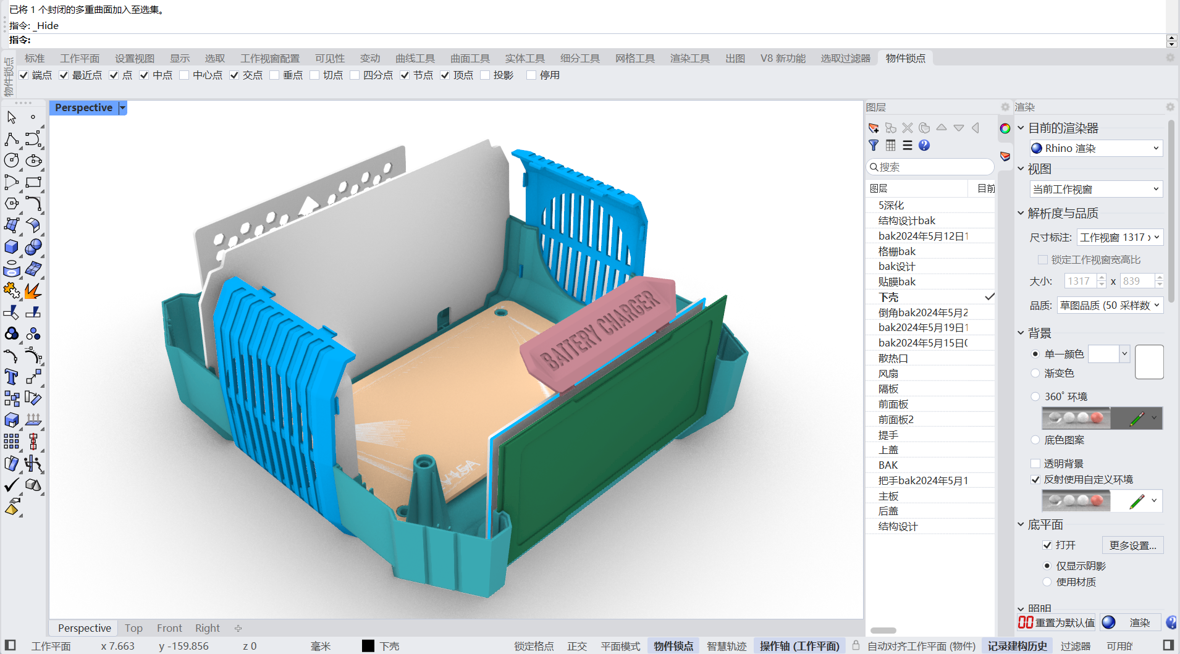This screenshot has height=654, width=1180.
Task: Click the Rectangular Array tool icon
Action: pos(11,441)
